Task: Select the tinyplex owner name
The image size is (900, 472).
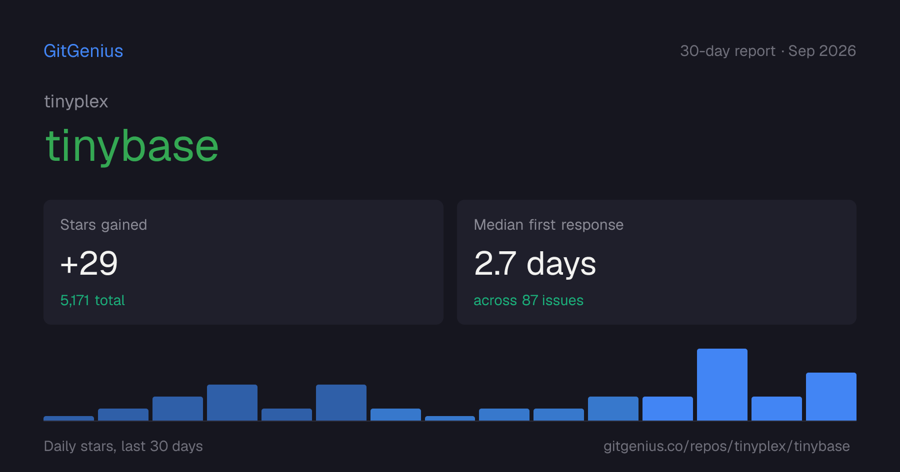Action: pyautogui.click(x=76, y=101)
